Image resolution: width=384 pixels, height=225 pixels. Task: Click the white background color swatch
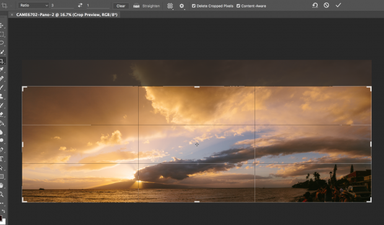click(x=4, y=222)
